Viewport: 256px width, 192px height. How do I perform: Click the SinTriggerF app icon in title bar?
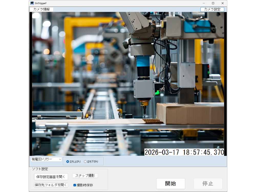32,3
